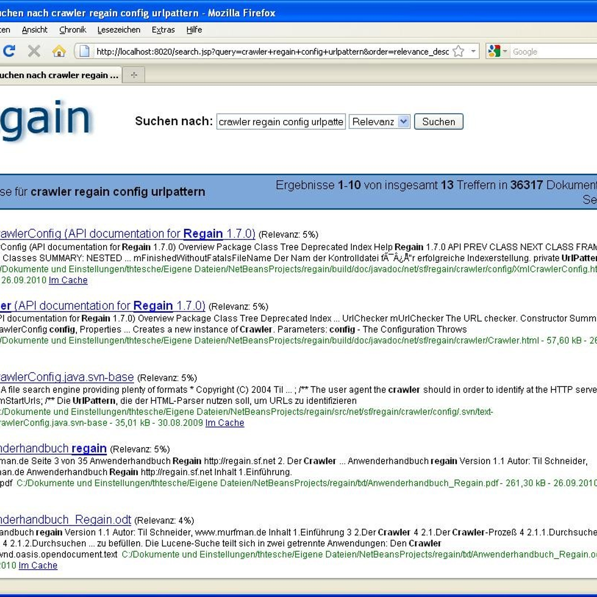
Task: Click the green Anwenderhandbuch_Regain.pdf path text
Action: [x=257, y=483]
